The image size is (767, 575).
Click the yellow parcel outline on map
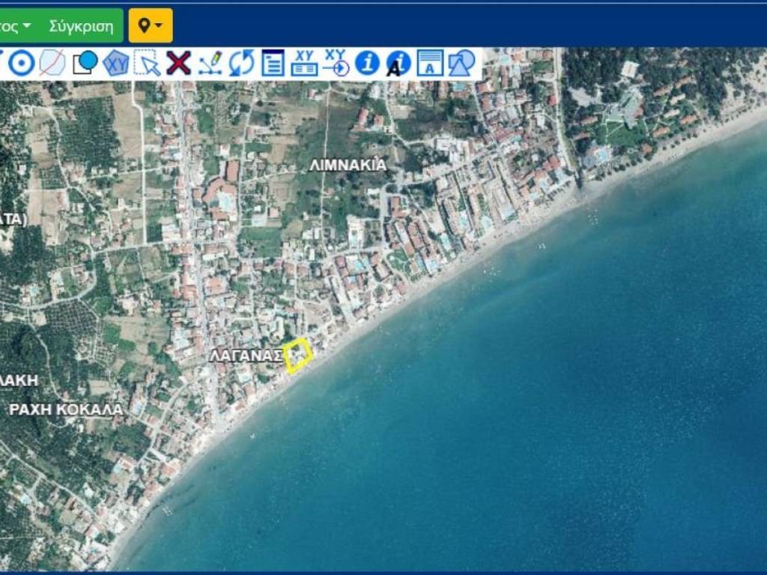point(298,355)
